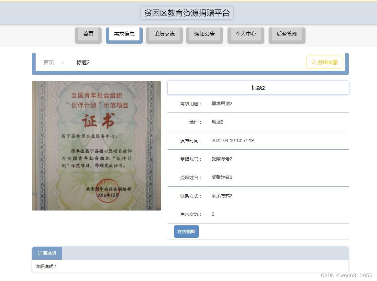Click the 发布时间： label
This screenshot has height=281, width=377.
tap(191, 141)
